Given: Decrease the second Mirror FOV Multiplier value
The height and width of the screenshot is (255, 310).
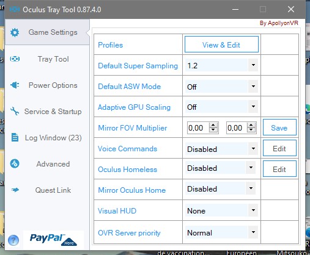Looking at the screenshot, I should (251, 130).
